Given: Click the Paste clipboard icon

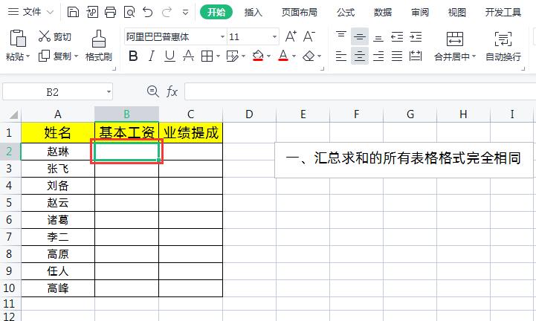Looking at the screenshot, I should pos(18,39).
